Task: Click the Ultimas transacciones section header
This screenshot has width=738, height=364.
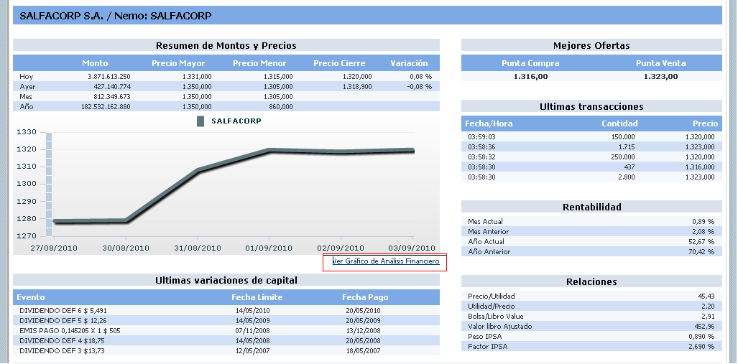Action: tap(591, 107)
